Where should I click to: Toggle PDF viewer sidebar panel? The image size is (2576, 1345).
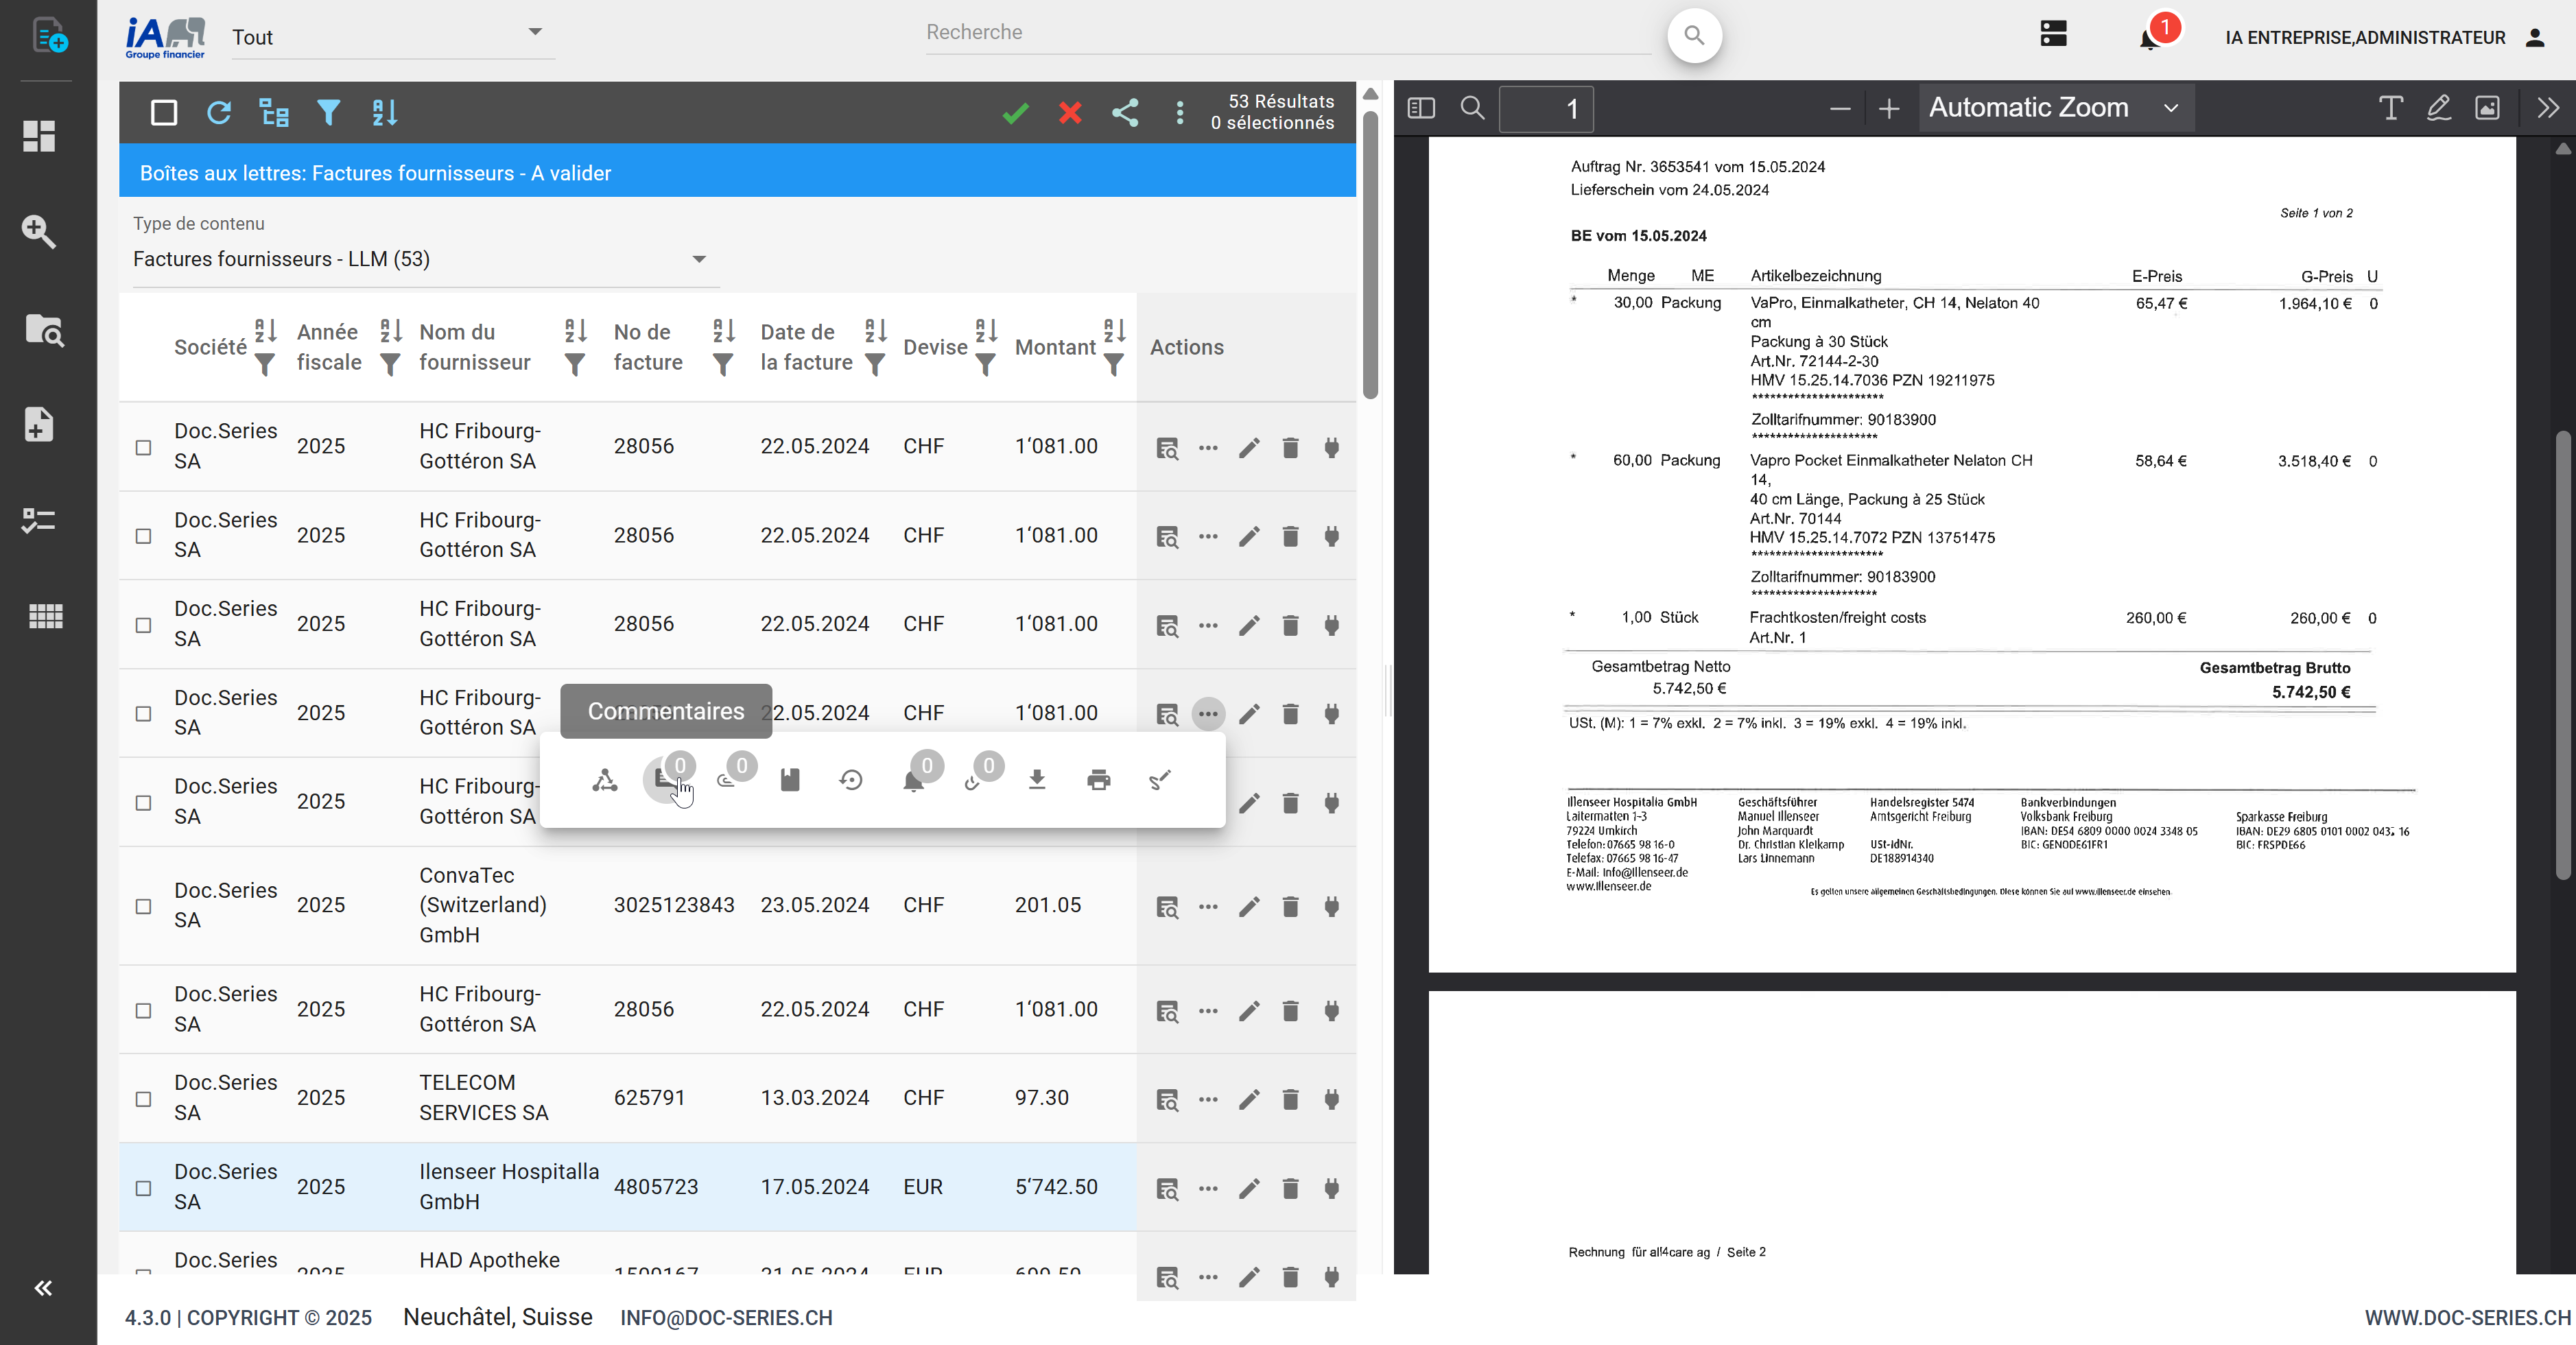tap(1420, 108)
